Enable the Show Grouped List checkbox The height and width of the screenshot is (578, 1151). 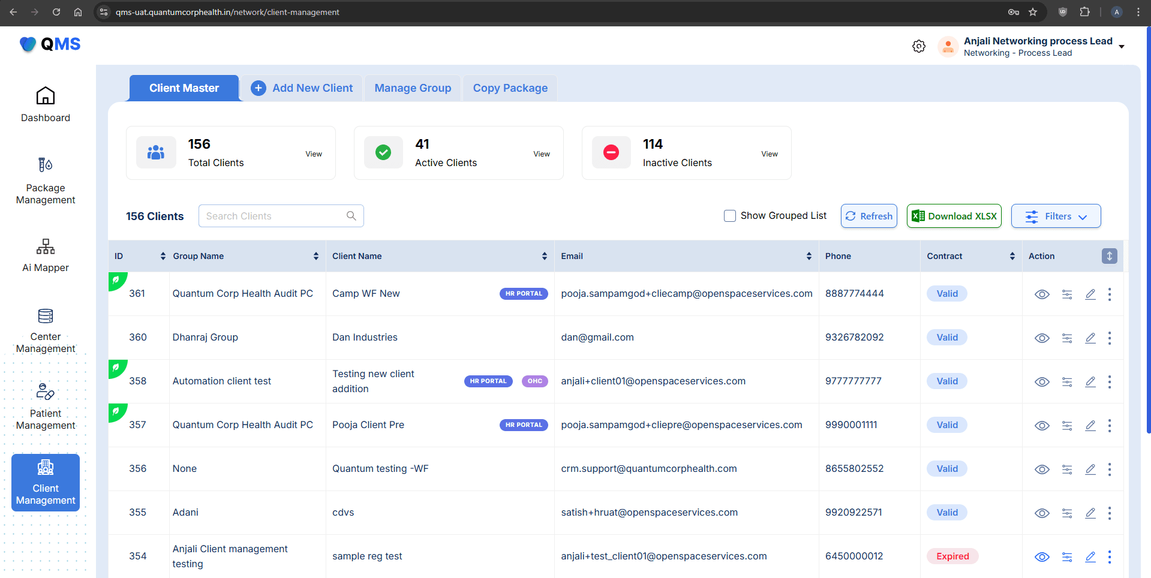[x=729, y=216]
